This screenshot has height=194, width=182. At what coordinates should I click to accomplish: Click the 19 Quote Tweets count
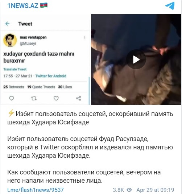(41, 87)
